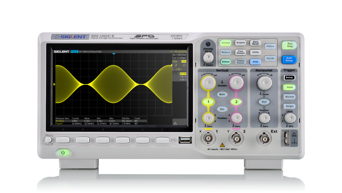Open the Utility menu
This screenshot has height=193, width=342.
(x=255, y=52)
